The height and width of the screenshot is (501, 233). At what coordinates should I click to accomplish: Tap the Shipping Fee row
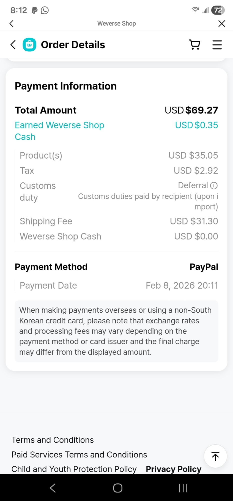(x=116, y=221)
